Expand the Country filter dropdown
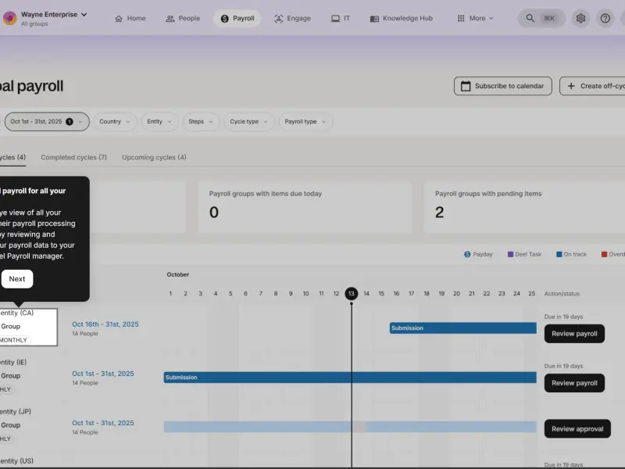Viewport: 625px width, 469px height. (x=115, y=122)
